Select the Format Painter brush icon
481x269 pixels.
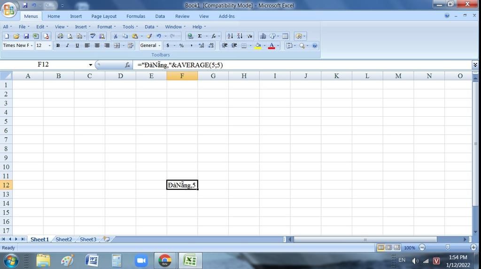149,36
